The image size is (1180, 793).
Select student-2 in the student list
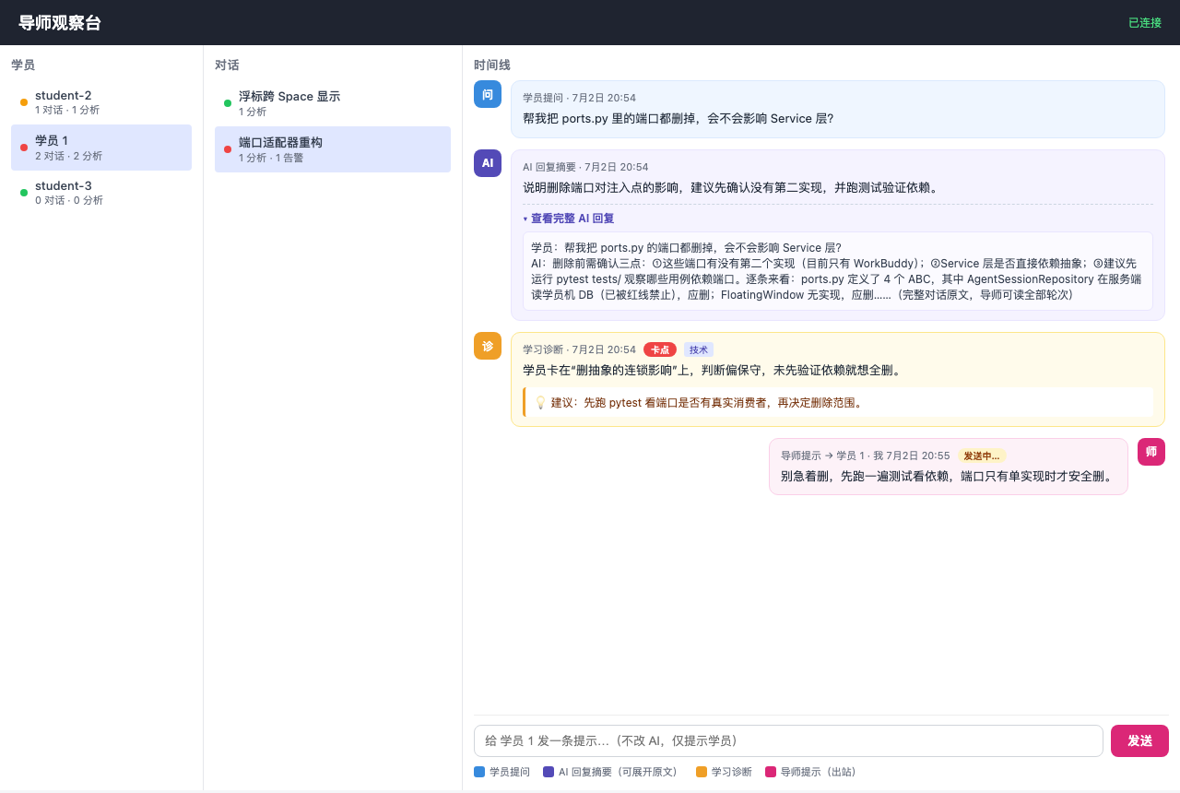click(101, 102)
